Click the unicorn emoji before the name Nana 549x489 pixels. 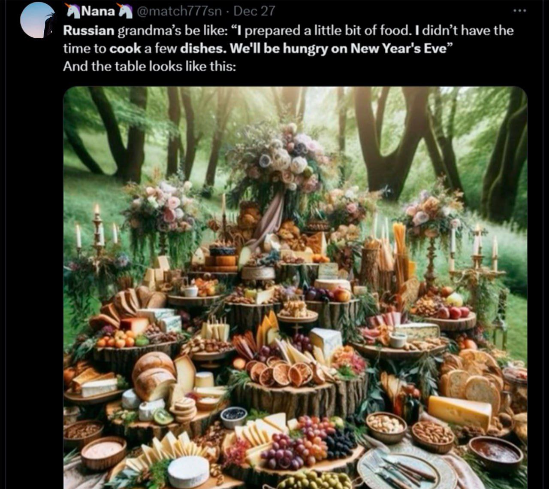(72, 11)
